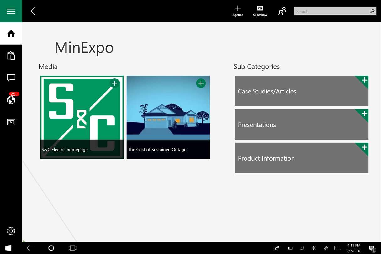This screenshot has height=254, width=381.
Task: Click the Windows Start button
Action: pyautogui.click(x=8, y=248)
